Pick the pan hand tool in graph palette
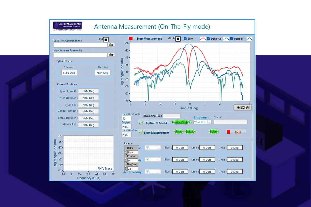Screen dimensions: 311x207 tap(248, 108)
